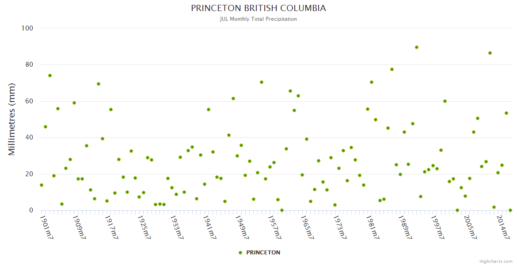This screenshot has height=265, width=517.
Task: Select the 77 mm point before 1989m7
Action: pyautogui.click(x=392, y=69)
